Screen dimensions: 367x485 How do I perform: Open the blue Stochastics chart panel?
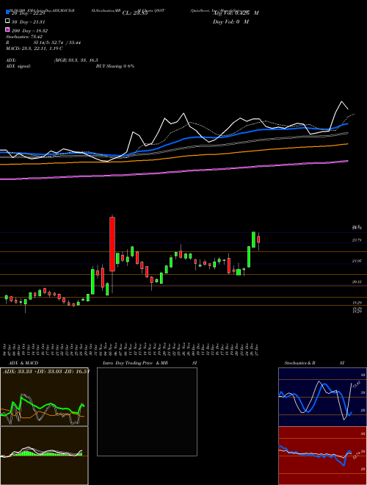(x=322, y=397)
